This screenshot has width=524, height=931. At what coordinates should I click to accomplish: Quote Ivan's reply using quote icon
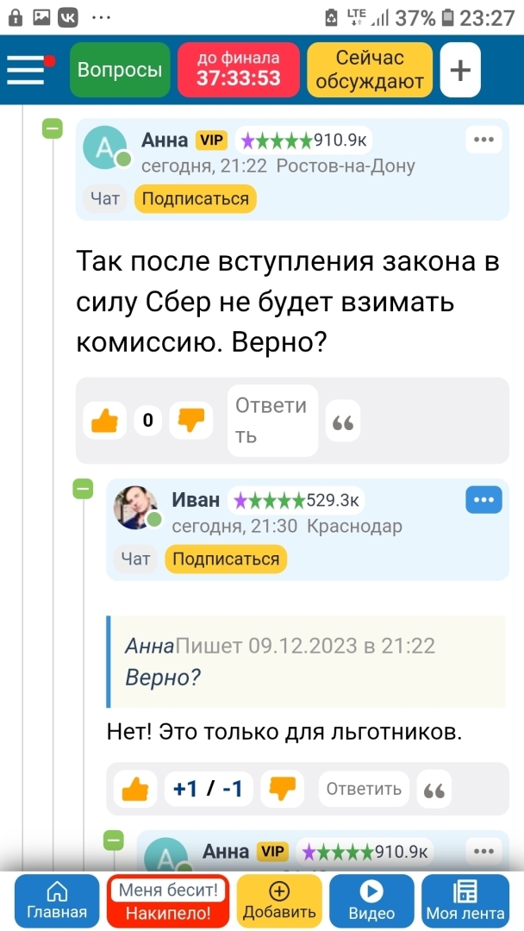(x=436, y=790)
